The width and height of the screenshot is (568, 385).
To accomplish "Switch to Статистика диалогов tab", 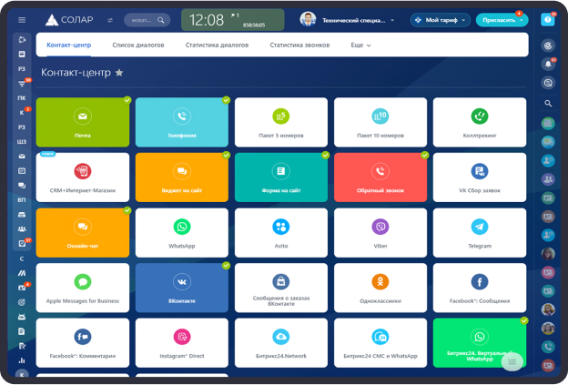I will (217, 46).
